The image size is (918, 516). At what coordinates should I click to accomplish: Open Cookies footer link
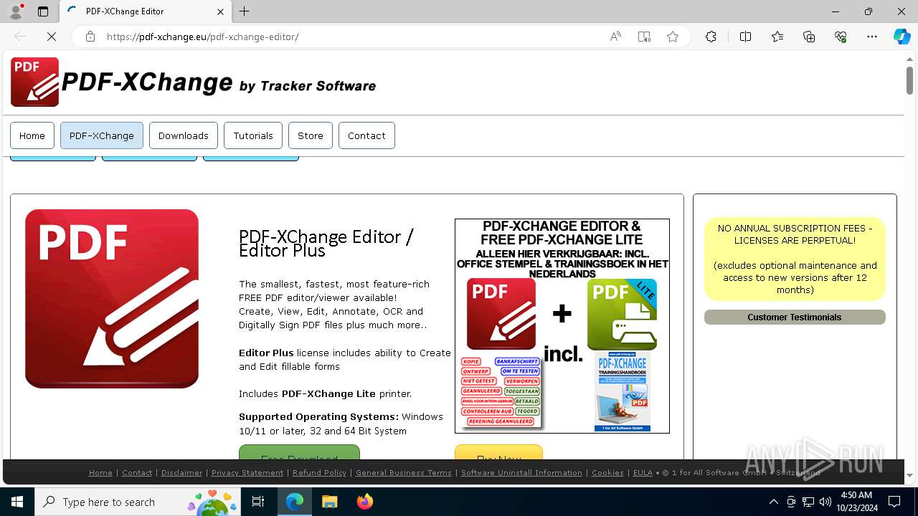tap(607, 472)
